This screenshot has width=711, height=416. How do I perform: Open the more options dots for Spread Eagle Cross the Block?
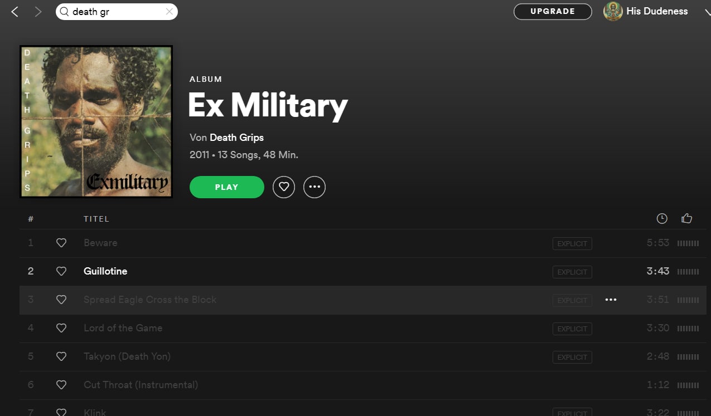click(x=611, y=300)
